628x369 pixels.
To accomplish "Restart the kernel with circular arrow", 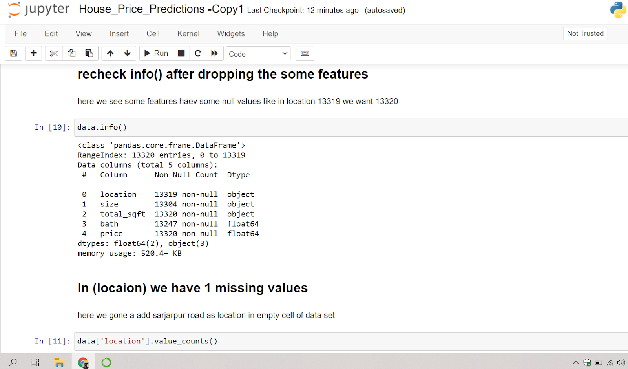I will [x=198, y=53].
